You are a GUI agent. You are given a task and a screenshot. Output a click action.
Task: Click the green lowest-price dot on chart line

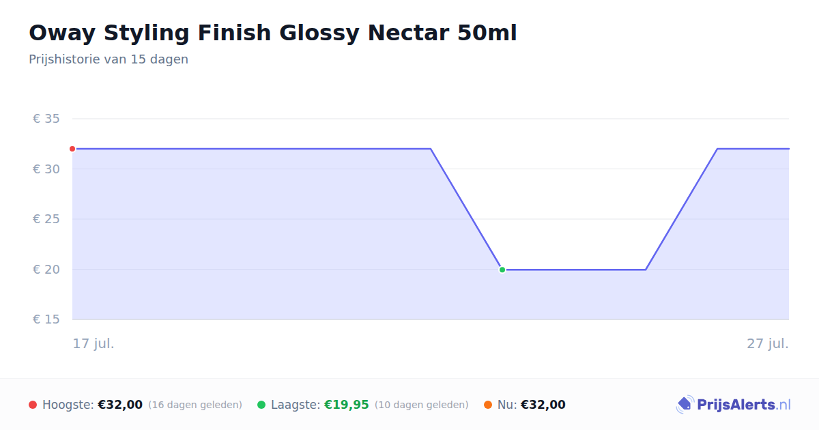(502, 270)
